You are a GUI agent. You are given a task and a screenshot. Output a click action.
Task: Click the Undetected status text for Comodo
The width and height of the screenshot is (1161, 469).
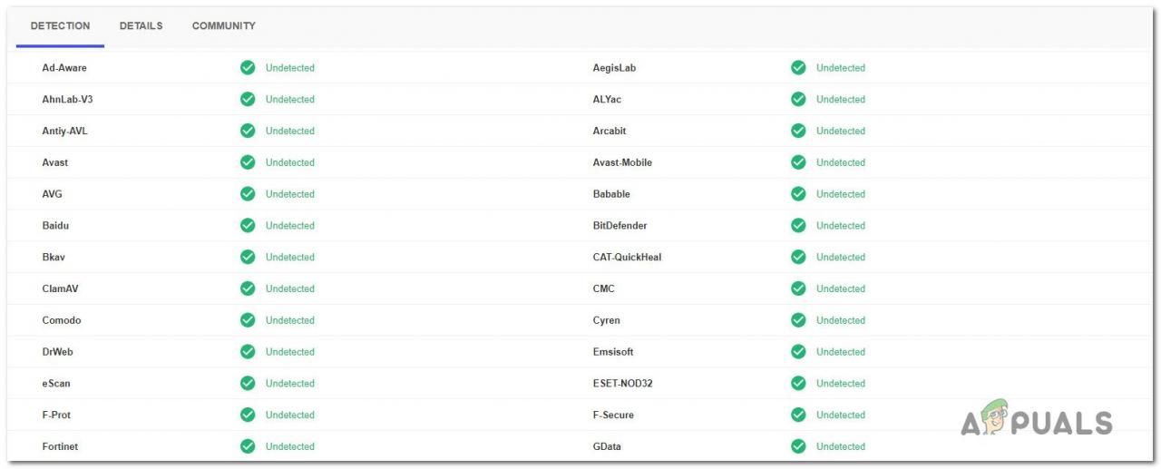click(290, 320)
